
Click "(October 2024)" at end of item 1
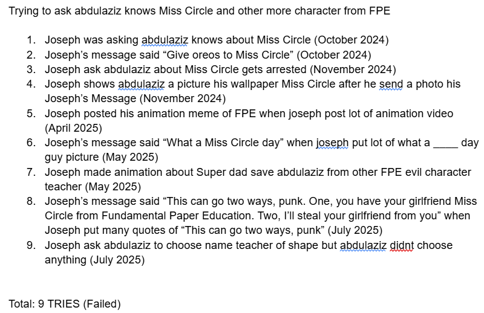click(x=351, y=40)
